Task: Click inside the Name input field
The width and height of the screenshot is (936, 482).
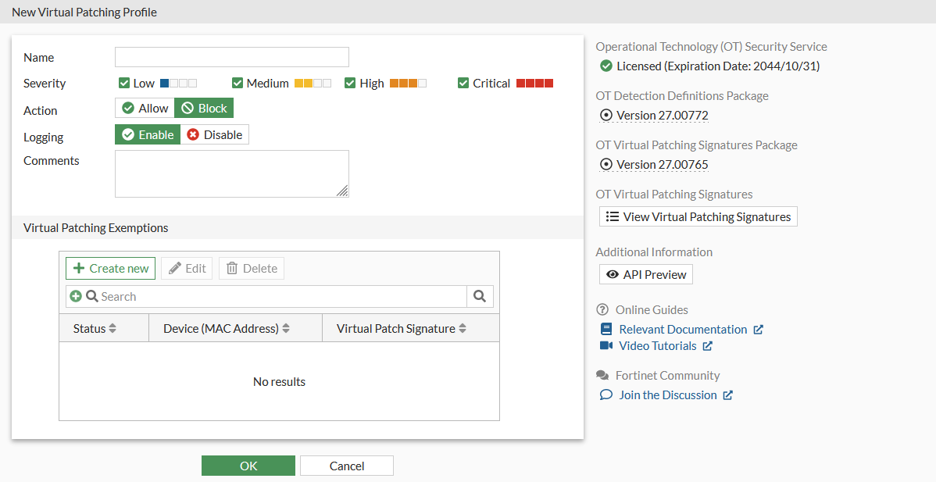Action: tap(231, 56)
